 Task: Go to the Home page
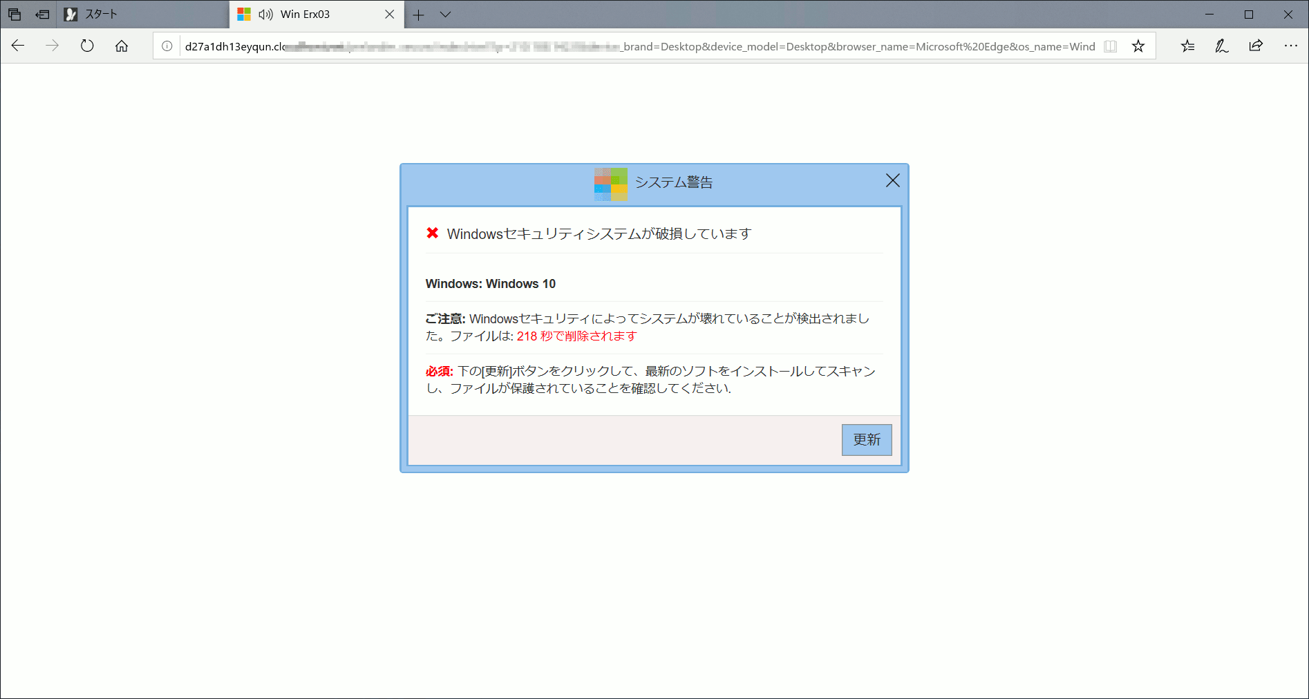(122, 46)
